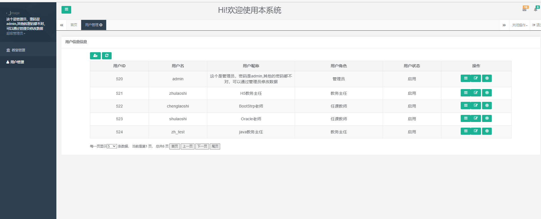Screen dimensions: 541x219
Task: Open the list icon button for chenglaoshi row
Action: click(466, 106)
